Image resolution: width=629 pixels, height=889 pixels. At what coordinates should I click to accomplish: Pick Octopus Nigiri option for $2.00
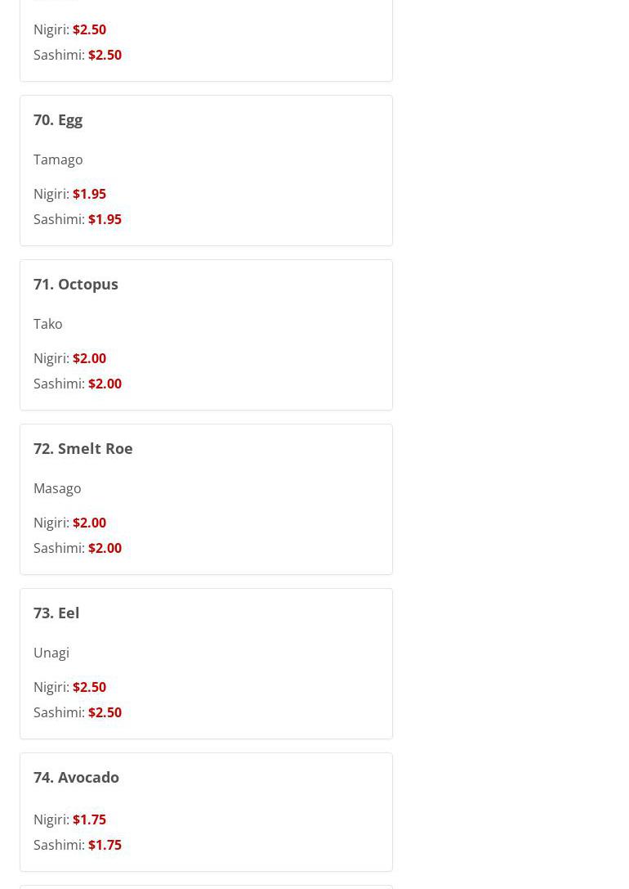point(90,358)
